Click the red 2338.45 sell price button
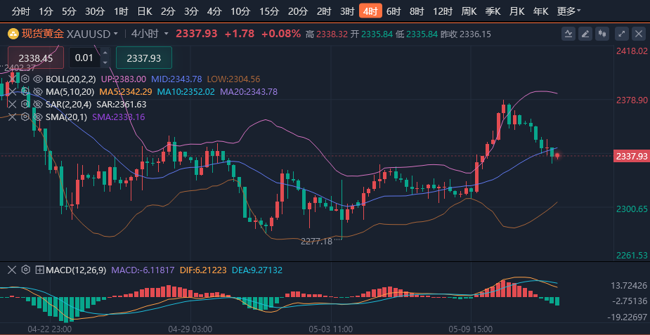This screenshot has width=650, height=335. coord(36,58)
